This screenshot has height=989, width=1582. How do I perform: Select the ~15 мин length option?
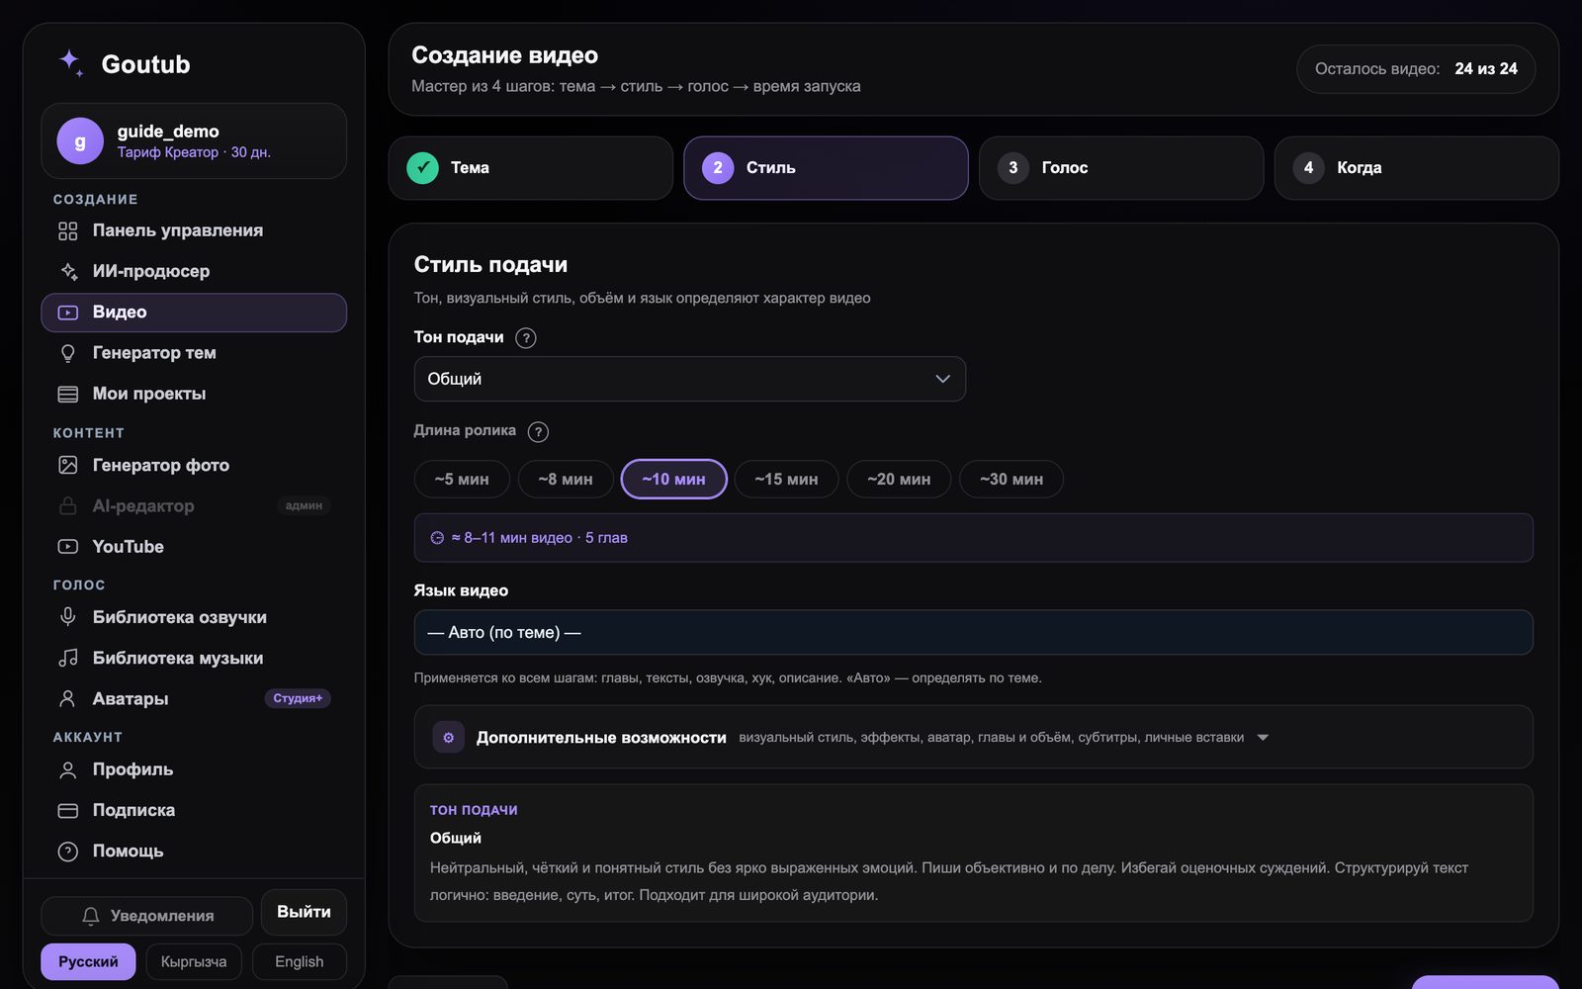(x=786, y=479)
